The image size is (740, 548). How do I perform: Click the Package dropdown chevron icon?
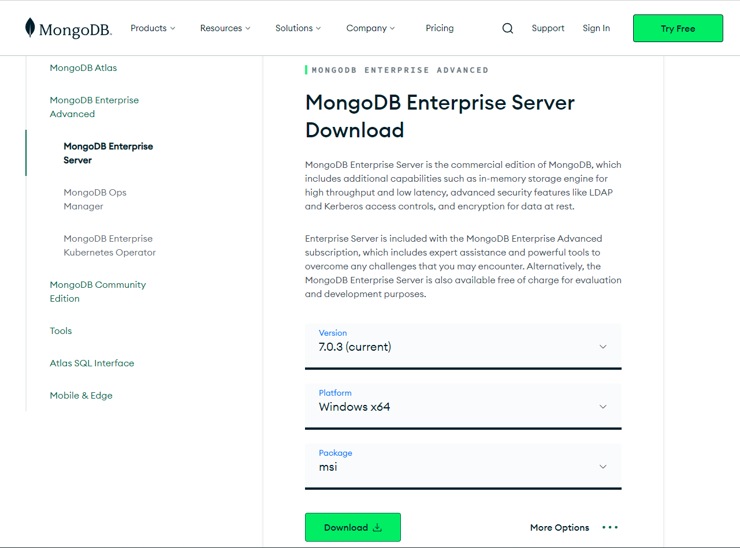pos(603,467)
